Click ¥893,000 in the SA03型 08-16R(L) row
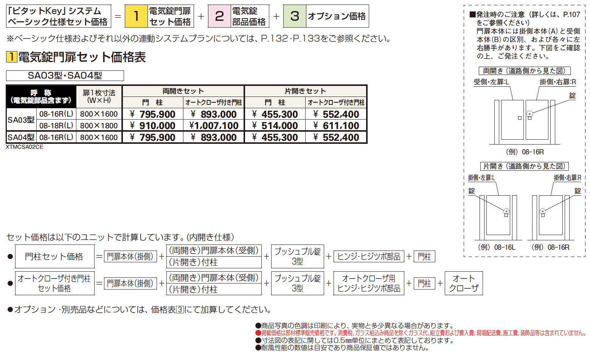590x355 pixels. tap(214, 114)
